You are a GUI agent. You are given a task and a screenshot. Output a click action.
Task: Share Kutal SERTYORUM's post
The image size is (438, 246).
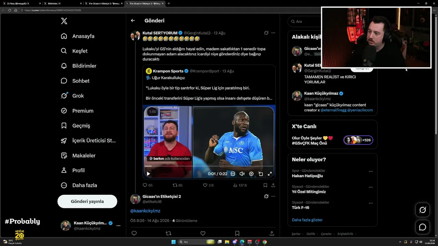point(273,185)
